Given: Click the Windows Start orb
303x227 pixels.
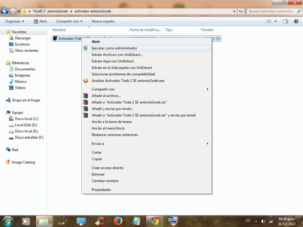Looking at the screenshot, I should point(8,221).
